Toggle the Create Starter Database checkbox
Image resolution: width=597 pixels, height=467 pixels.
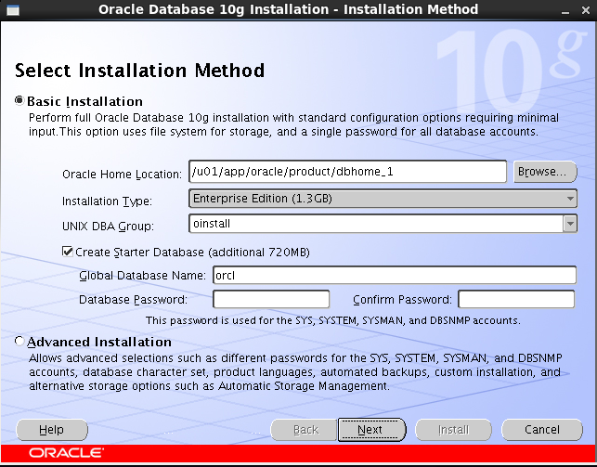coord(68,252)
